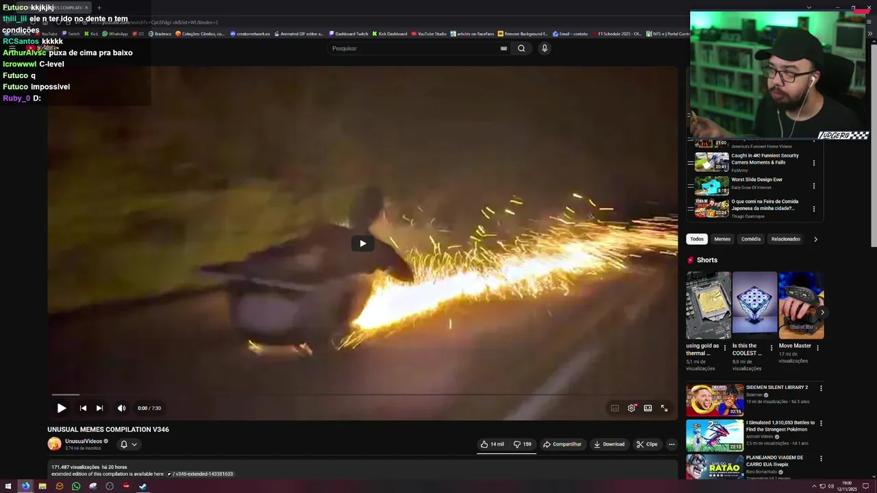Open the WhatsApp bookmark in bookmarks bar
This screenshot has width=877, height=493.
tap(115, 34)
